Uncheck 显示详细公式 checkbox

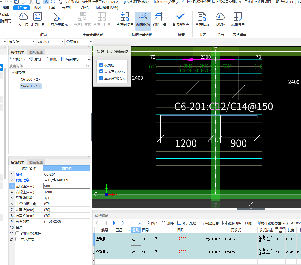(x=101, y=78)
